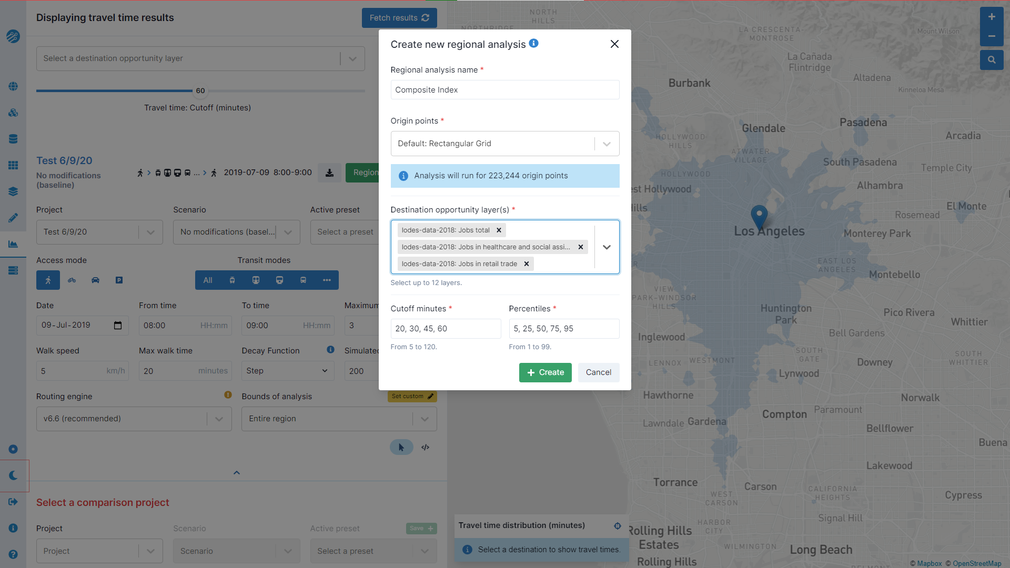Enable dark mode with the moon icon
The image size is (1010, 568).
coord(13,475)
